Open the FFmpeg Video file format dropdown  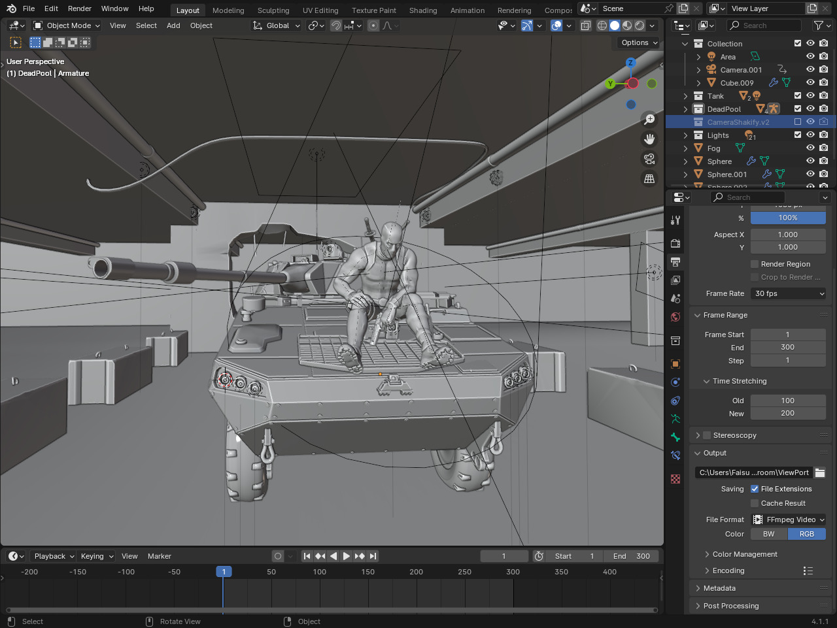[788, 520]
